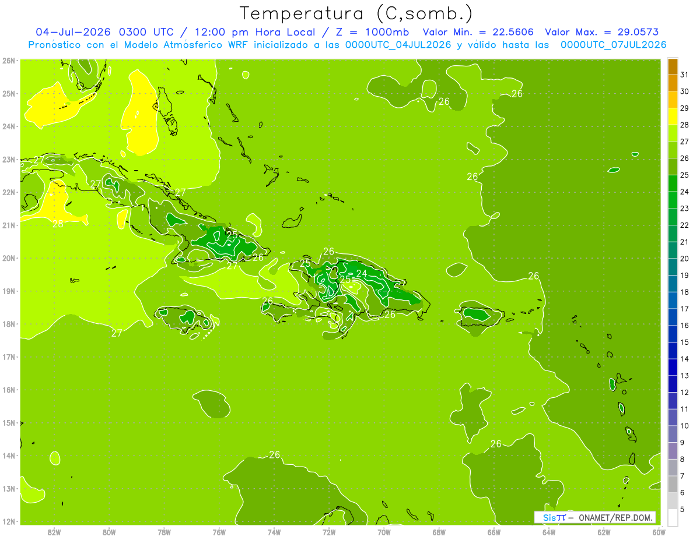Click the yellow legend swatch between 28 and 29
The image size is (700, 540).
tap(673, 117)
